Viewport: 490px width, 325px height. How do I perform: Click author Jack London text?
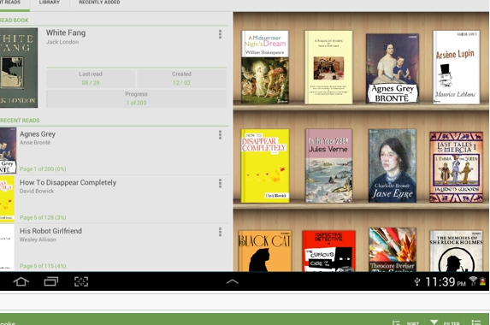pos(62,42)
